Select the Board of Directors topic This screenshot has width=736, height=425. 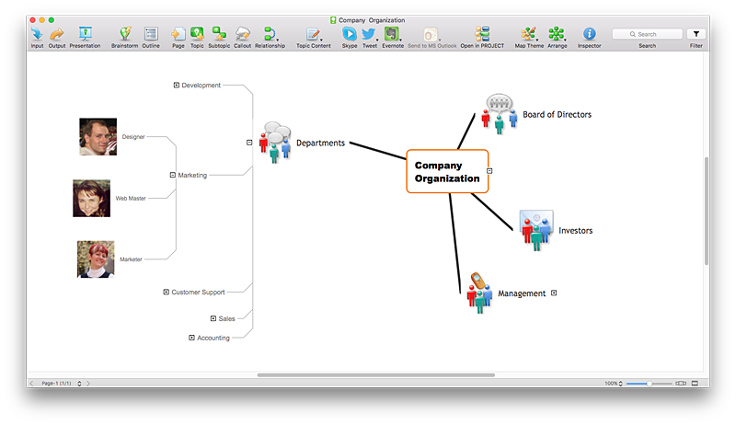[557, 115]
